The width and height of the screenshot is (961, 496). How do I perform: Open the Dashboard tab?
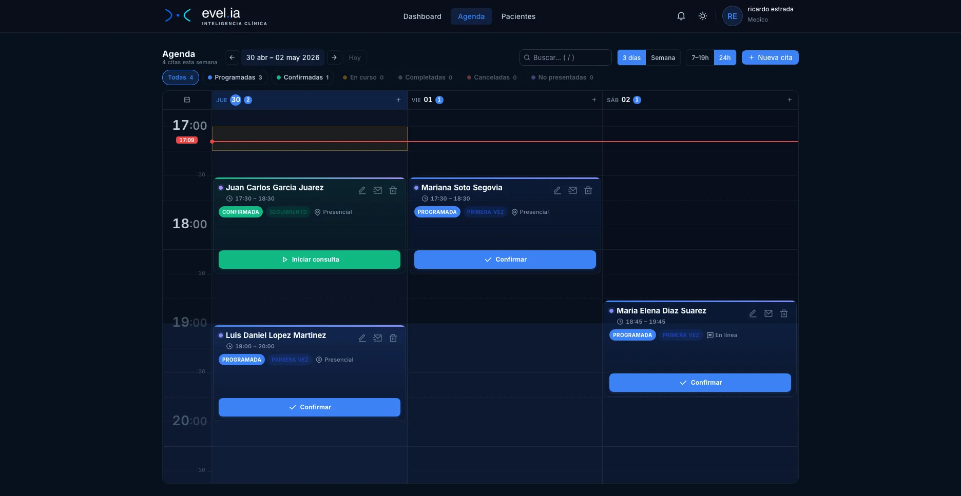[x=422, y=16]
